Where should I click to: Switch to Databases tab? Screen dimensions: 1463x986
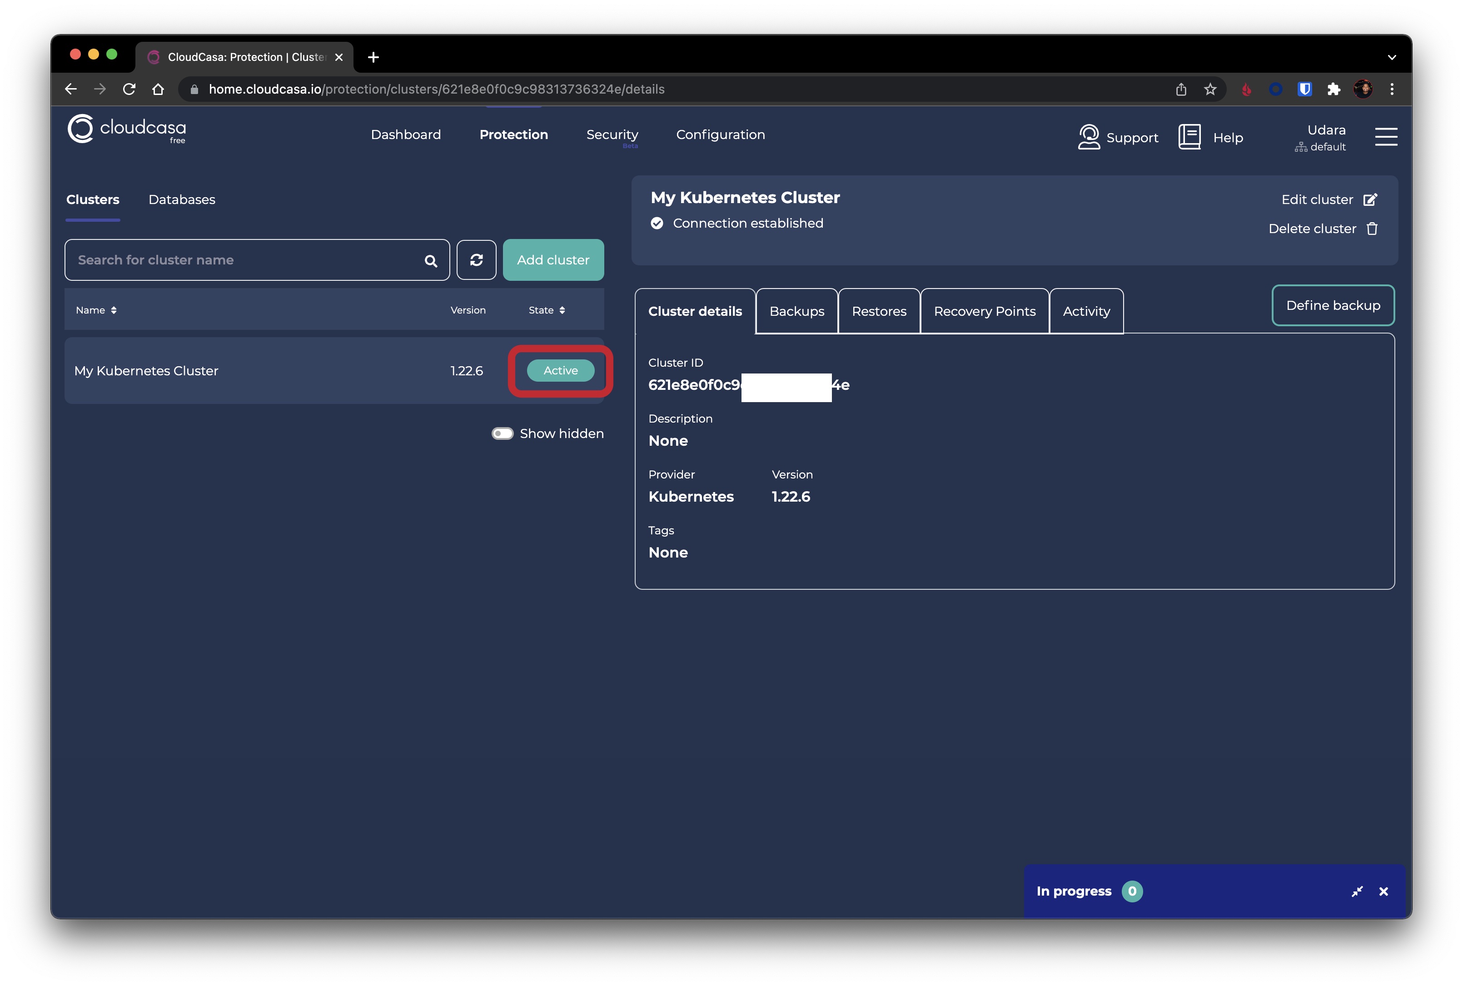[x=182, y=199]
